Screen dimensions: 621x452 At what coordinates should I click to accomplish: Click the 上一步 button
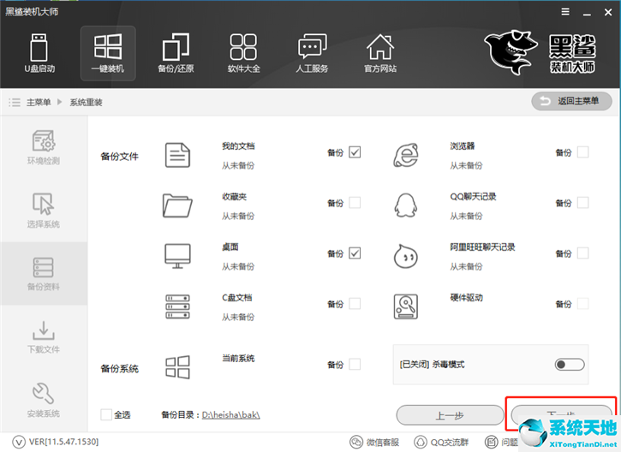[x=450, y=415]
